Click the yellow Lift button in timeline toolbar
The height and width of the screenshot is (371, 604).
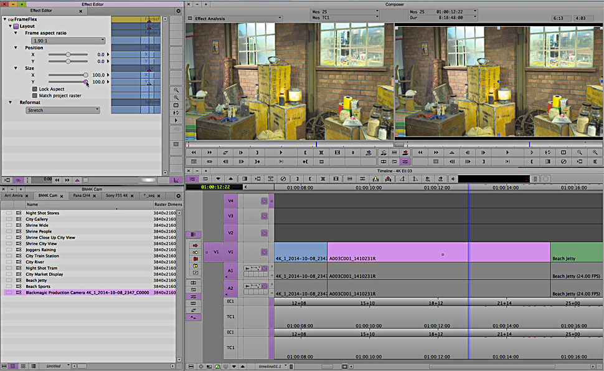pos(375,179)
